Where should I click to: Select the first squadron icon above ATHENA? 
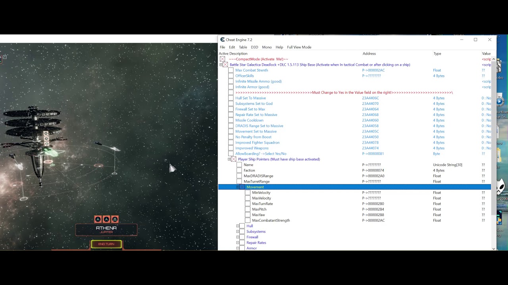coord(98,219)
